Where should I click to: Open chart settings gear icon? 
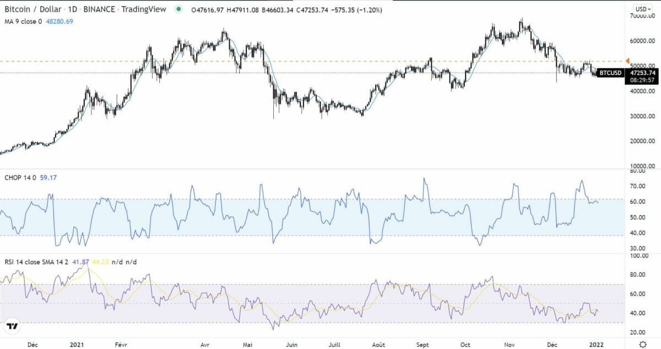[643, 344]
